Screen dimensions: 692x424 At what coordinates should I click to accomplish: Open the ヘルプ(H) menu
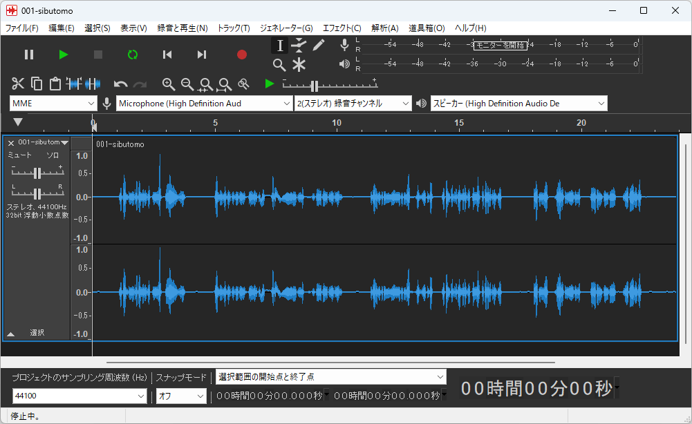coord(471,28)
